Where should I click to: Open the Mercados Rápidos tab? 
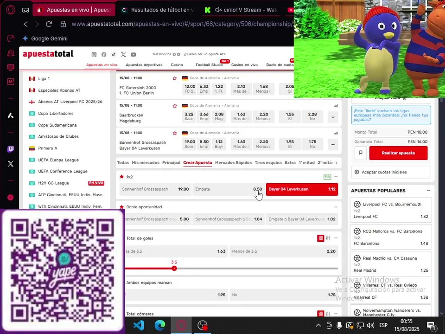pyautogui.click(x=233, y=163)
